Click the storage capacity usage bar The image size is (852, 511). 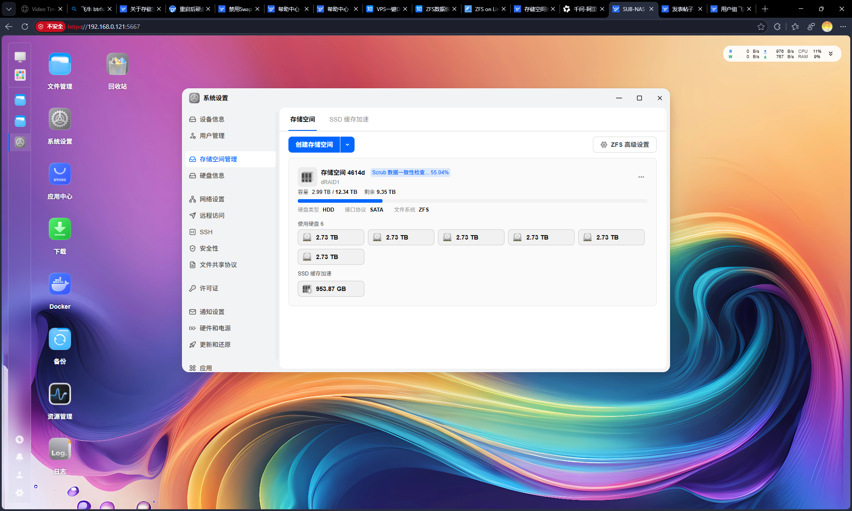(473, 201)
